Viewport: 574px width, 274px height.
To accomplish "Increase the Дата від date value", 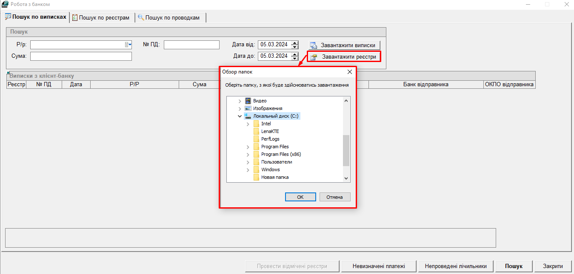I will pyautogui.click(x=295, y=42).
